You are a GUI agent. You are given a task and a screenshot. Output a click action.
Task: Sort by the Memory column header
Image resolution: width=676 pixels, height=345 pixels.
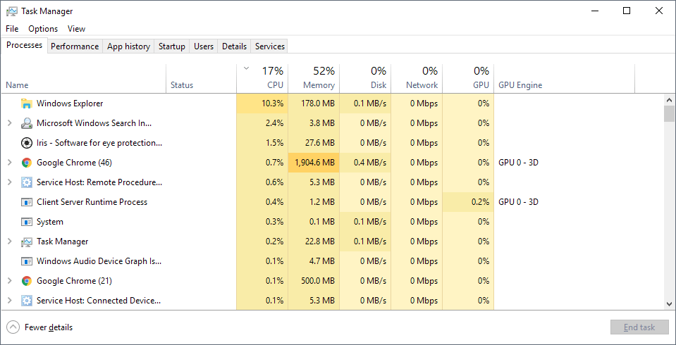(314, 78)
